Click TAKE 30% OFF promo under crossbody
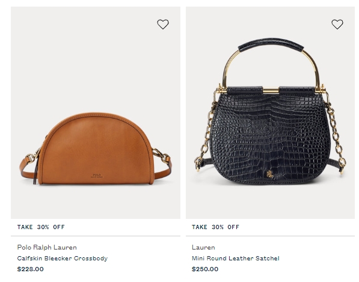359x282 pixels. [x=41, y=227]
